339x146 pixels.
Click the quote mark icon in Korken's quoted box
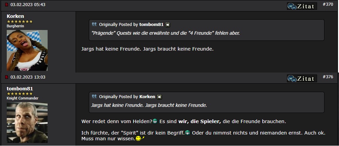[x=94, y=97]
